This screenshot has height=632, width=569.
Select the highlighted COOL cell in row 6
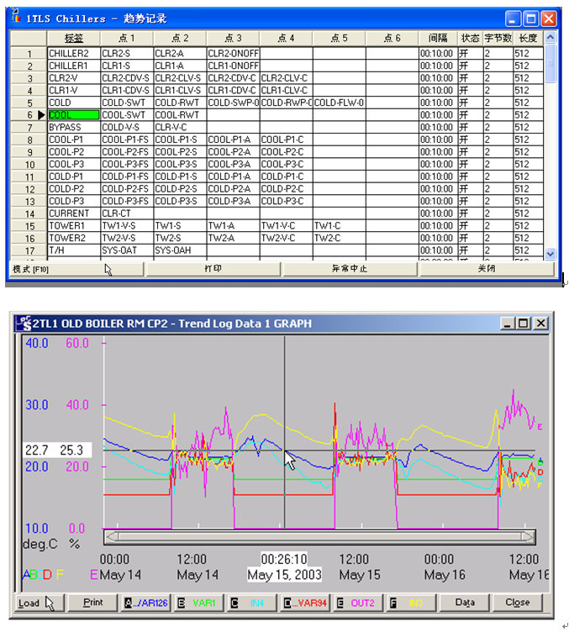(73, 114)
